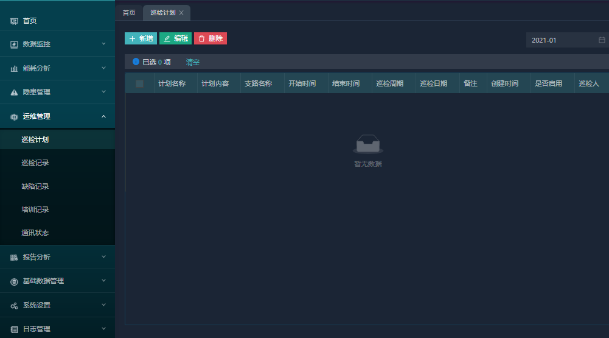The image size is (609, 338).
Task: Click the 首页 home icon in sidebar
Action: click(14, 21)
